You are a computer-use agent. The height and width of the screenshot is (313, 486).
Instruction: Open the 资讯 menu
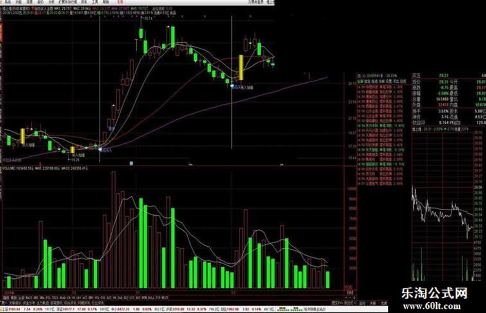pyautogui.click(x=84, y=2)
